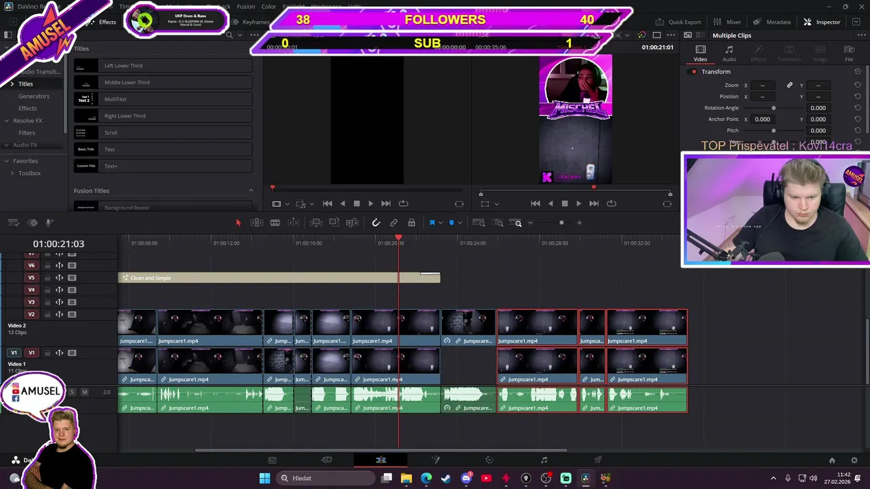Image resolution: width=870 pixels, height=489 pixels.
Task: Toggle the Zoom link chain icon
Action: pos(790,85)
